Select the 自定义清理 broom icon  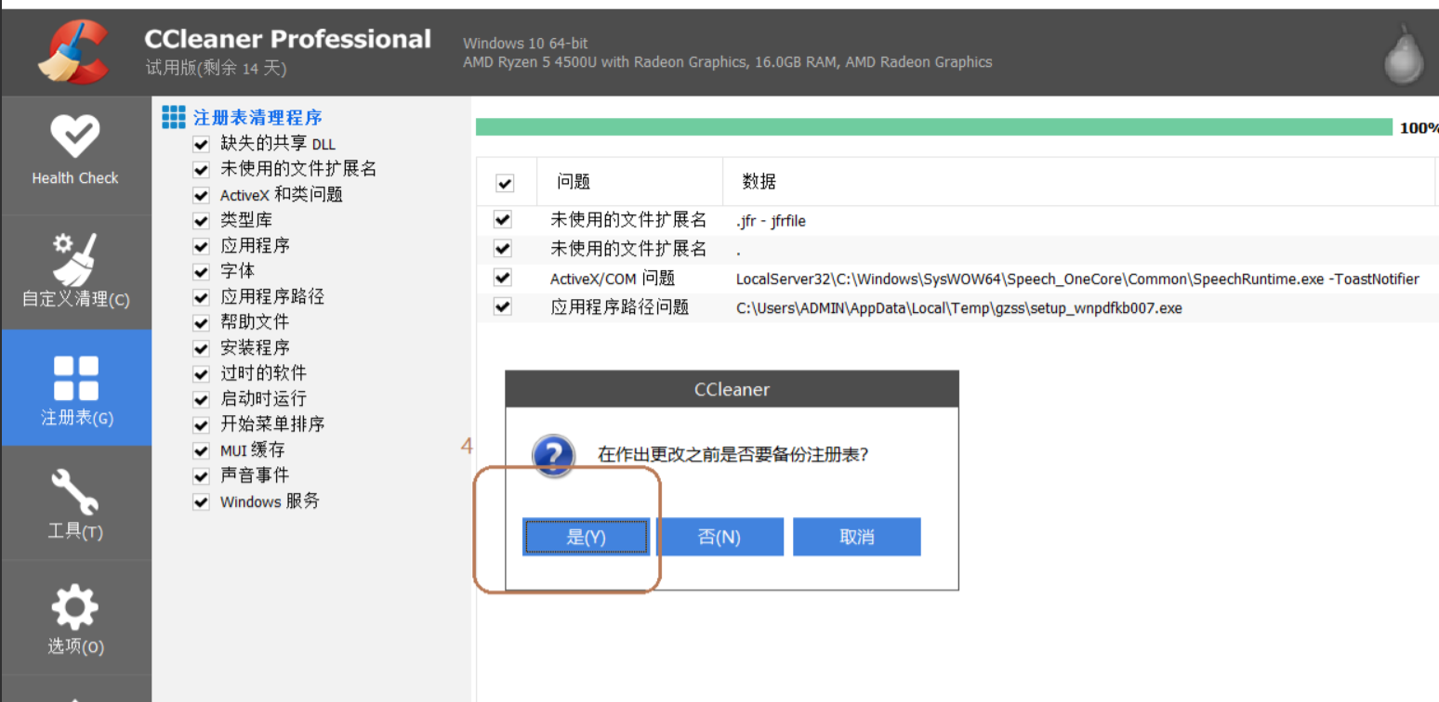tap(74, 260)
